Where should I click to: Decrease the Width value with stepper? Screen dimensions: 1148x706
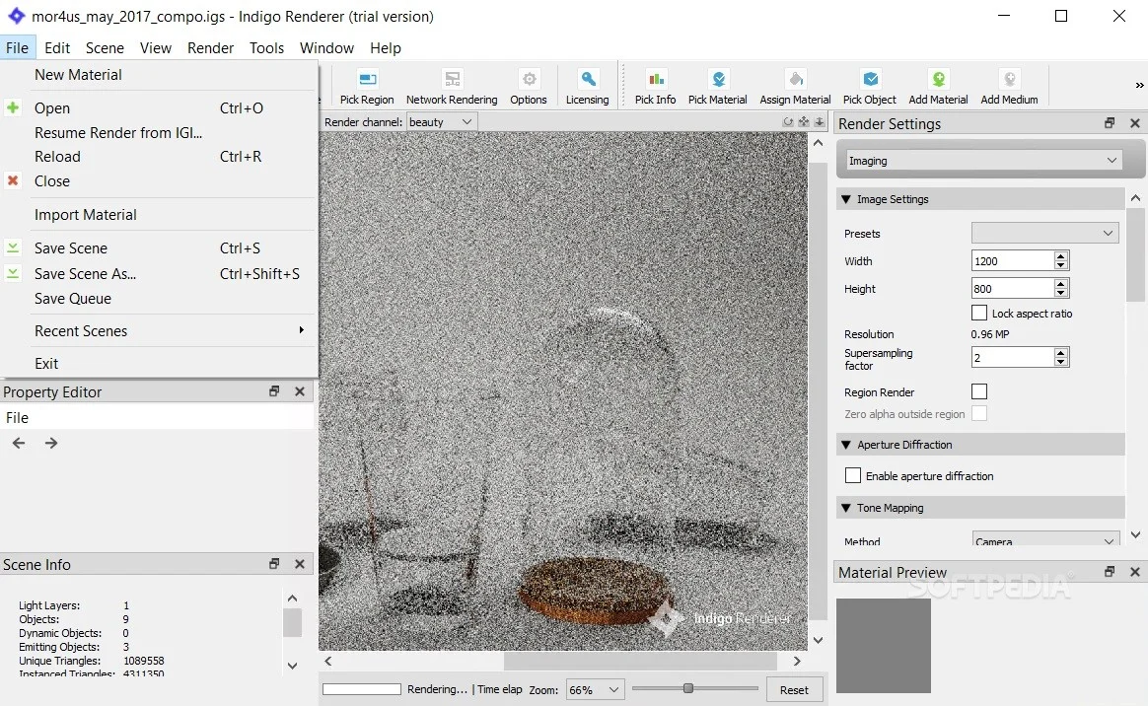click(1061, 265)
